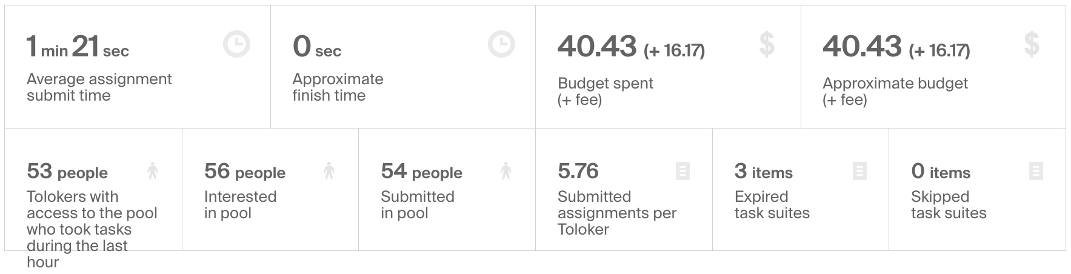Screen dimensions: 1071x274
Task: Click the 0 items skipped value
Action: pos(940,172)
